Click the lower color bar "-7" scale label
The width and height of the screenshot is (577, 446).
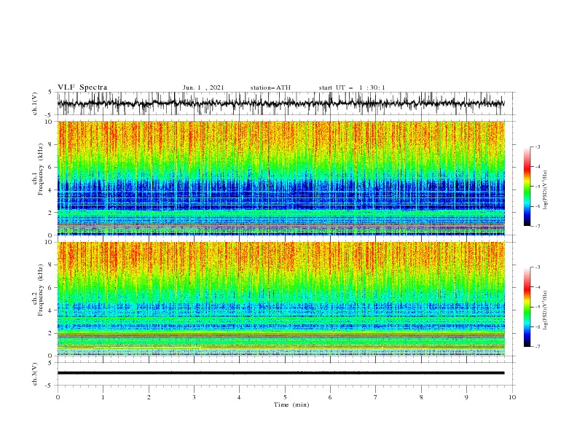pos(537,347)
